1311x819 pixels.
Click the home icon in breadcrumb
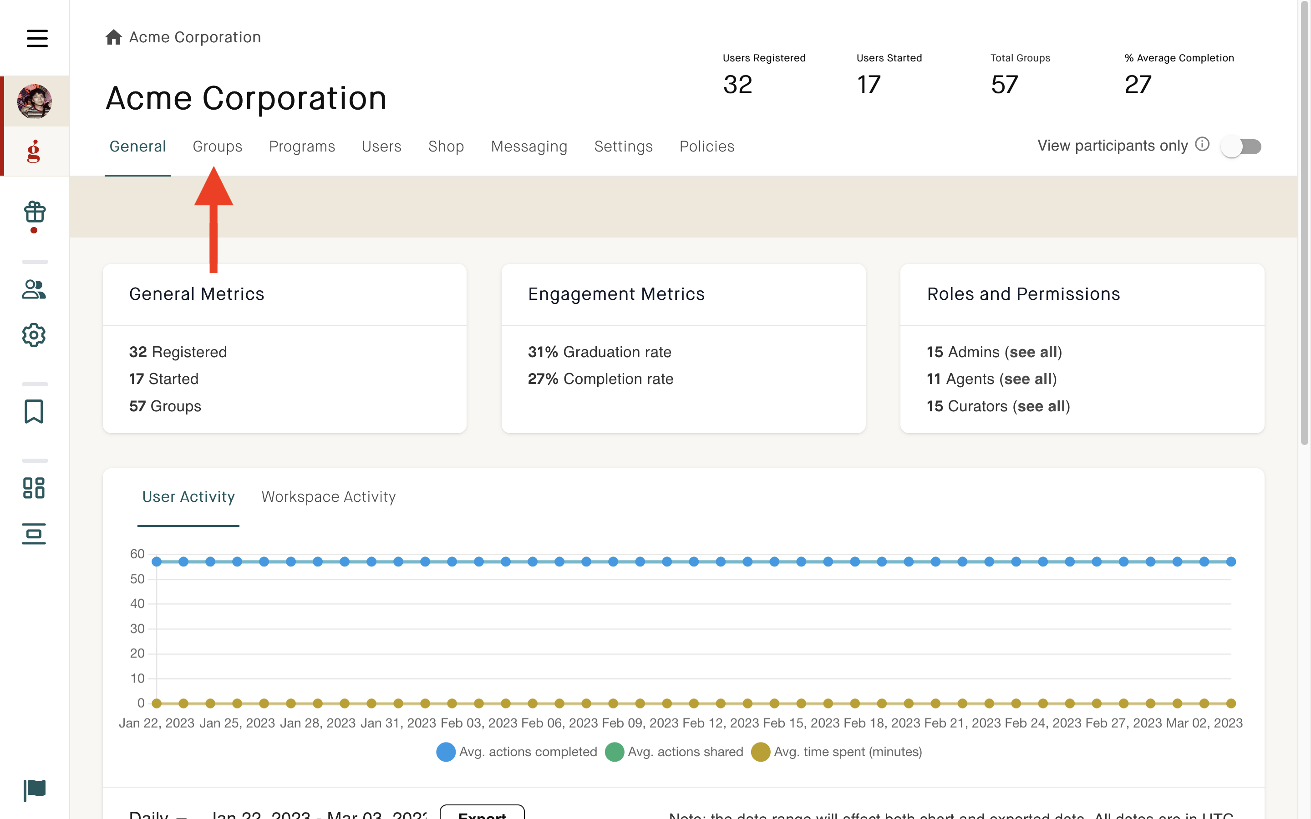113,37
